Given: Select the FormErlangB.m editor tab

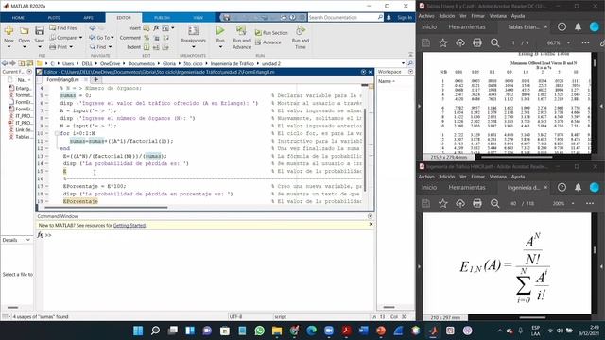Looking at the screenshot, I should pyautogui.click(x=62, y=79).
